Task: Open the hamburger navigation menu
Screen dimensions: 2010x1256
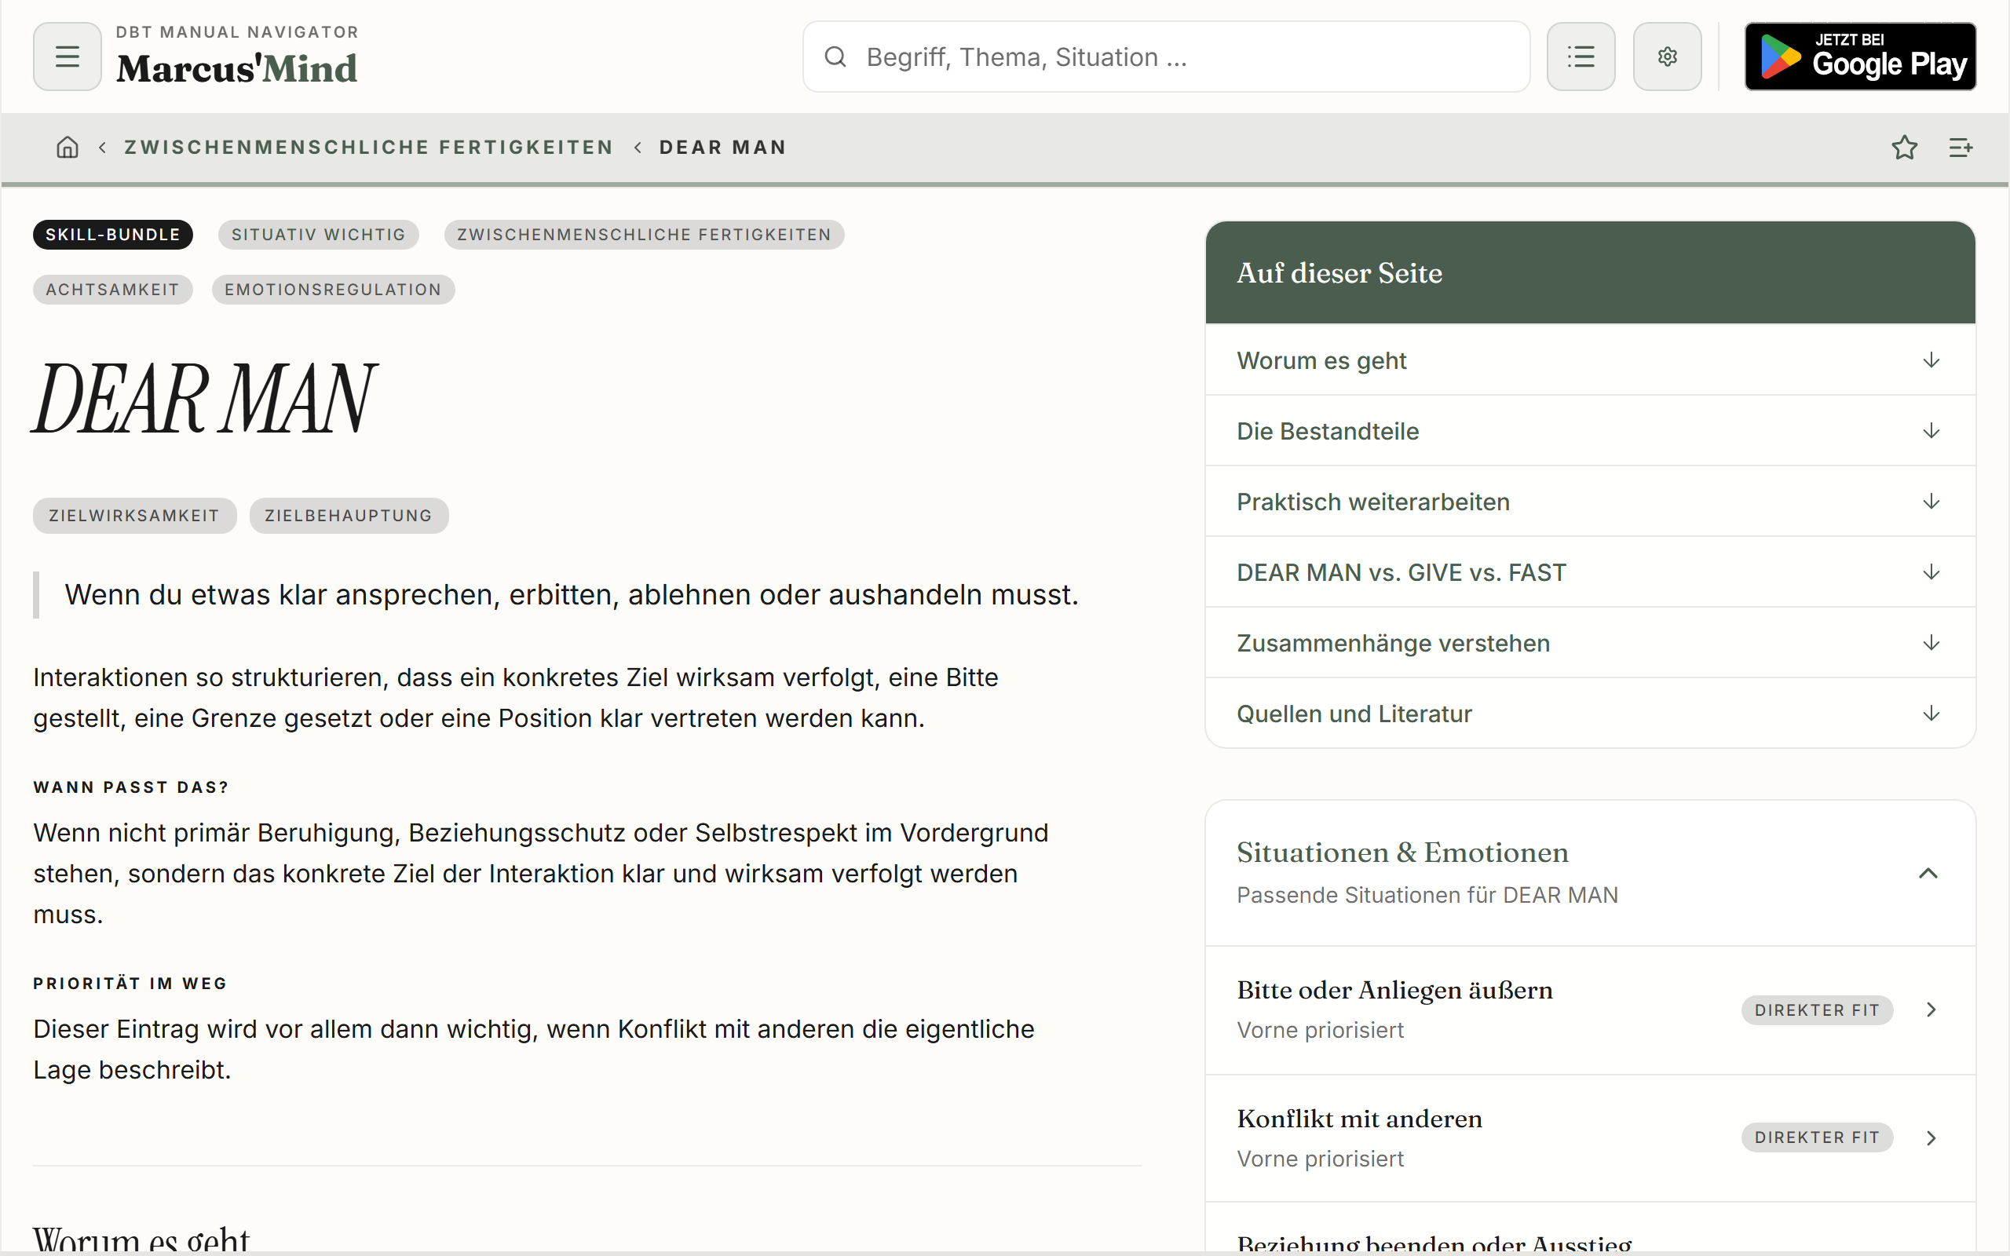Action: click(x=68, y=57)
